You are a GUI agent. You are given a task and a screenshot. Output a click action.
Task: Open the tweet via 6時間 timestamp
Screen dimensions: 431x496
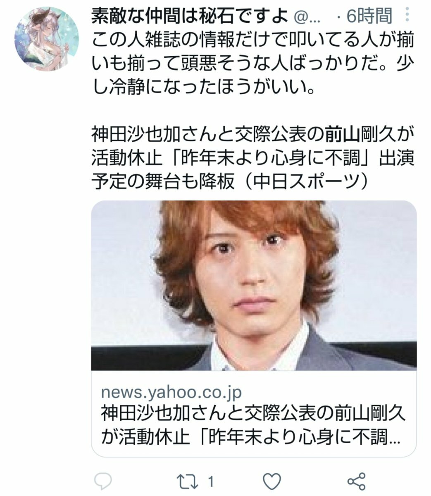pos(369,17)
